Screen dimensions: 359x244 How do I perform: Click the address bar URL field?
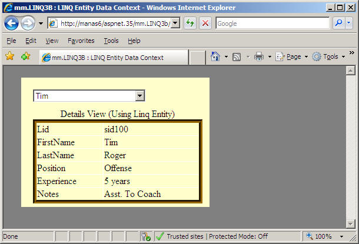coord(109,24)
